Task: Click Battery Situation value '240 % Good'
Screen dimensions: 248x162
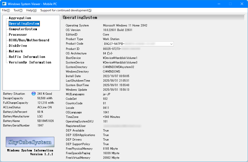Action: pos(45,94)
